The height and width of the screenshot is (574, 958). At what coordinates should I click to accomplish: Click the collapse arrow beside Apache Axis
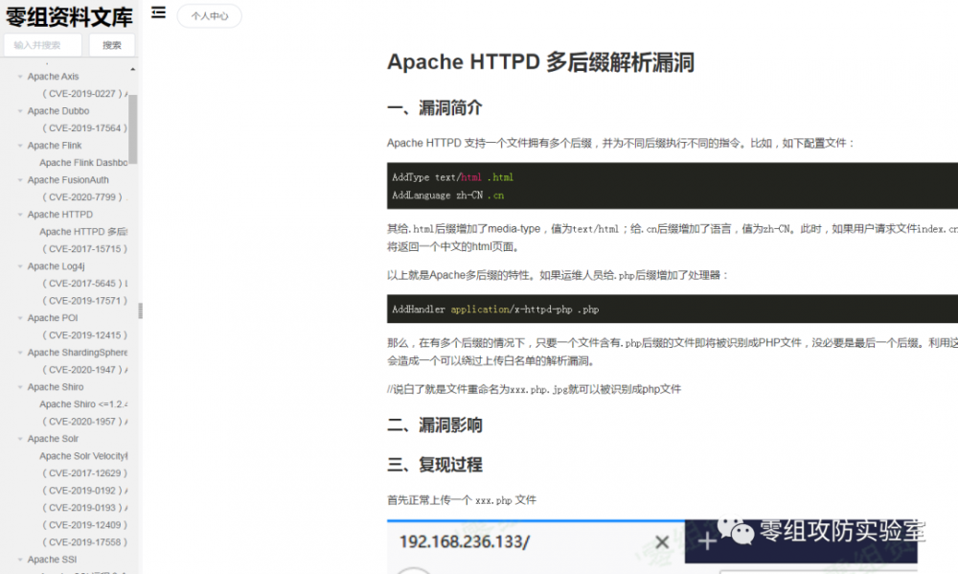click(20, 76)
